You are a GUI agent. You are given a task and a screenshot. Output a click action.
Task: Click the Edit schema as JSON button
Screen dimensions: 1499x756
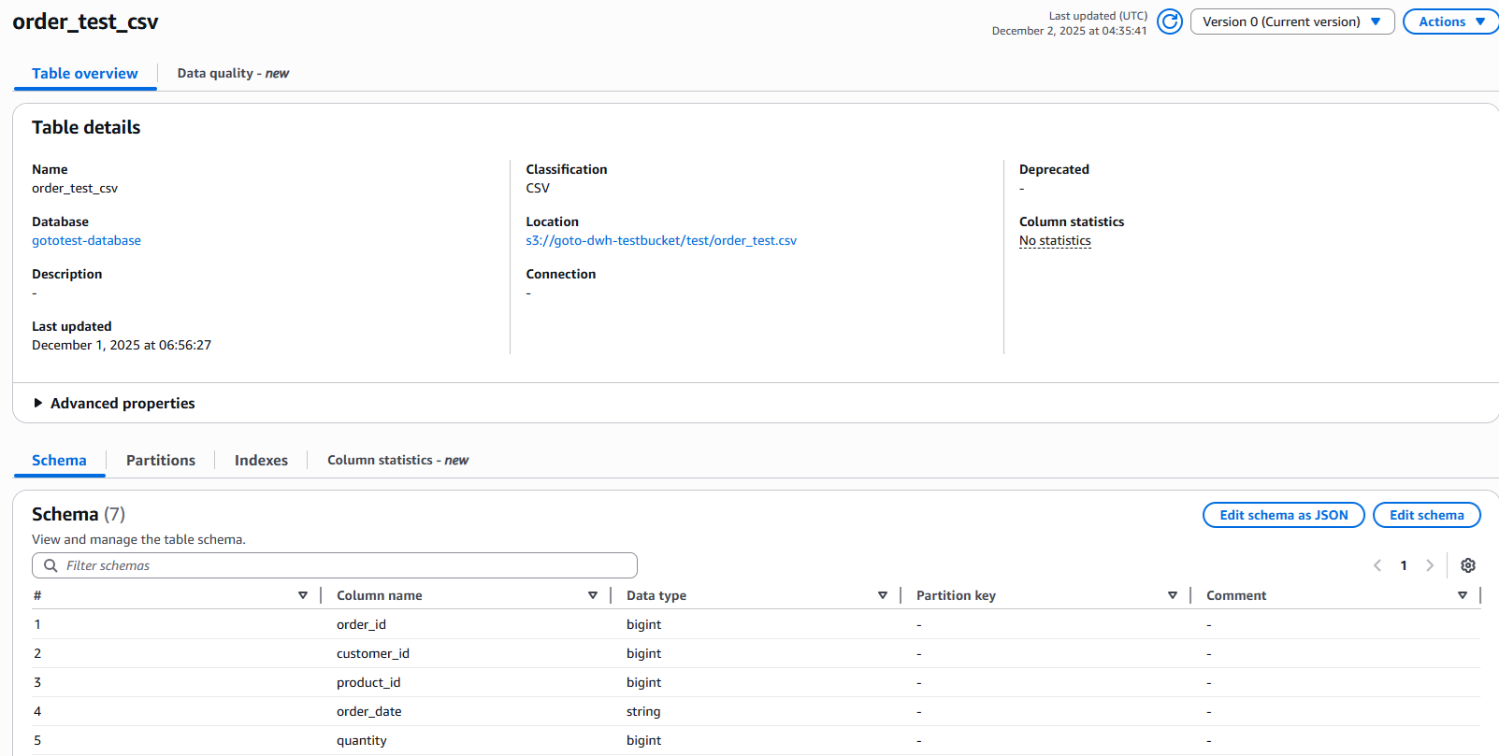1283,515
